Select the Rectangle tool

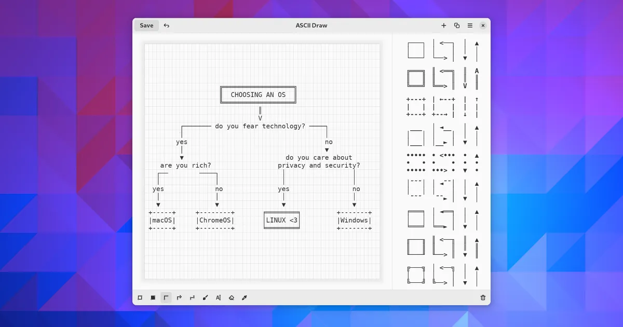pos(140,297)
